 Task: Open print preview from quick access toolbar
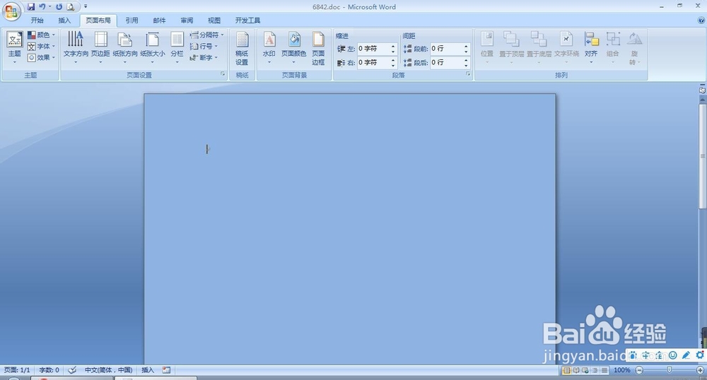coord(70,7)
